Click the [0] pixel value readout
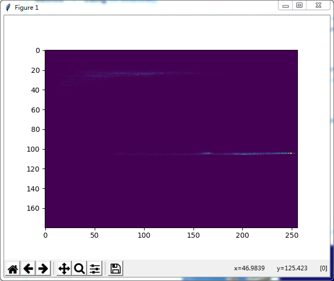This screenshot has width=334, height=281. (x=323, y=268)
